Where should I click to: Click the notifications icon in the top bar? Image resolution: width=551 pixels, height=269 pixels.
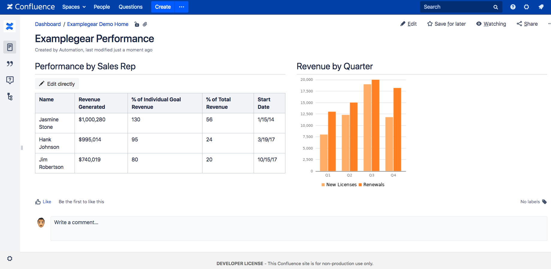(541, 7)
